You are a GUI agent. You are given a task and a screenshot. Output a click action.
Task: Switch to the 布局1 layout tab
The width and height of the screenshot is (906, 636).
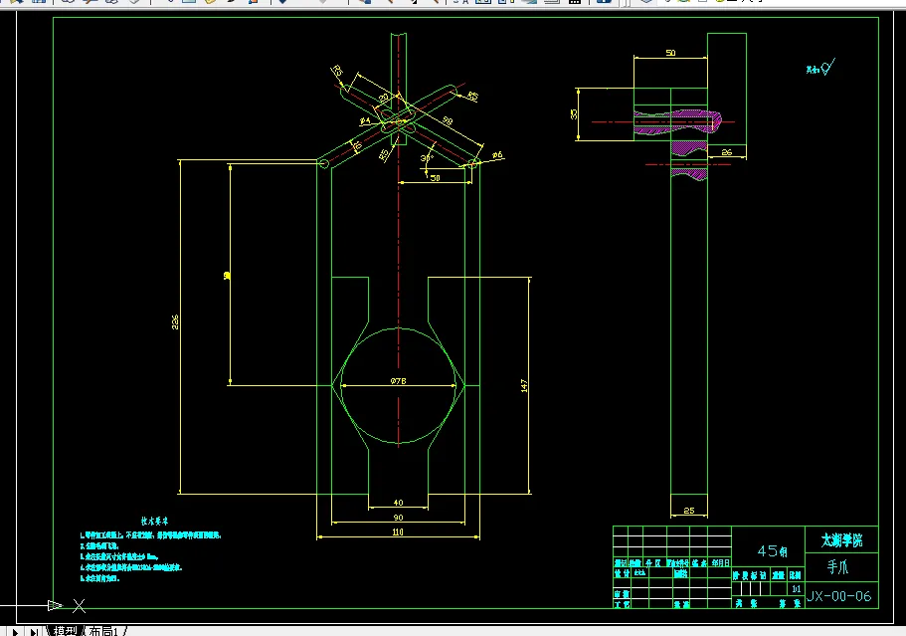tap(104, 631)
